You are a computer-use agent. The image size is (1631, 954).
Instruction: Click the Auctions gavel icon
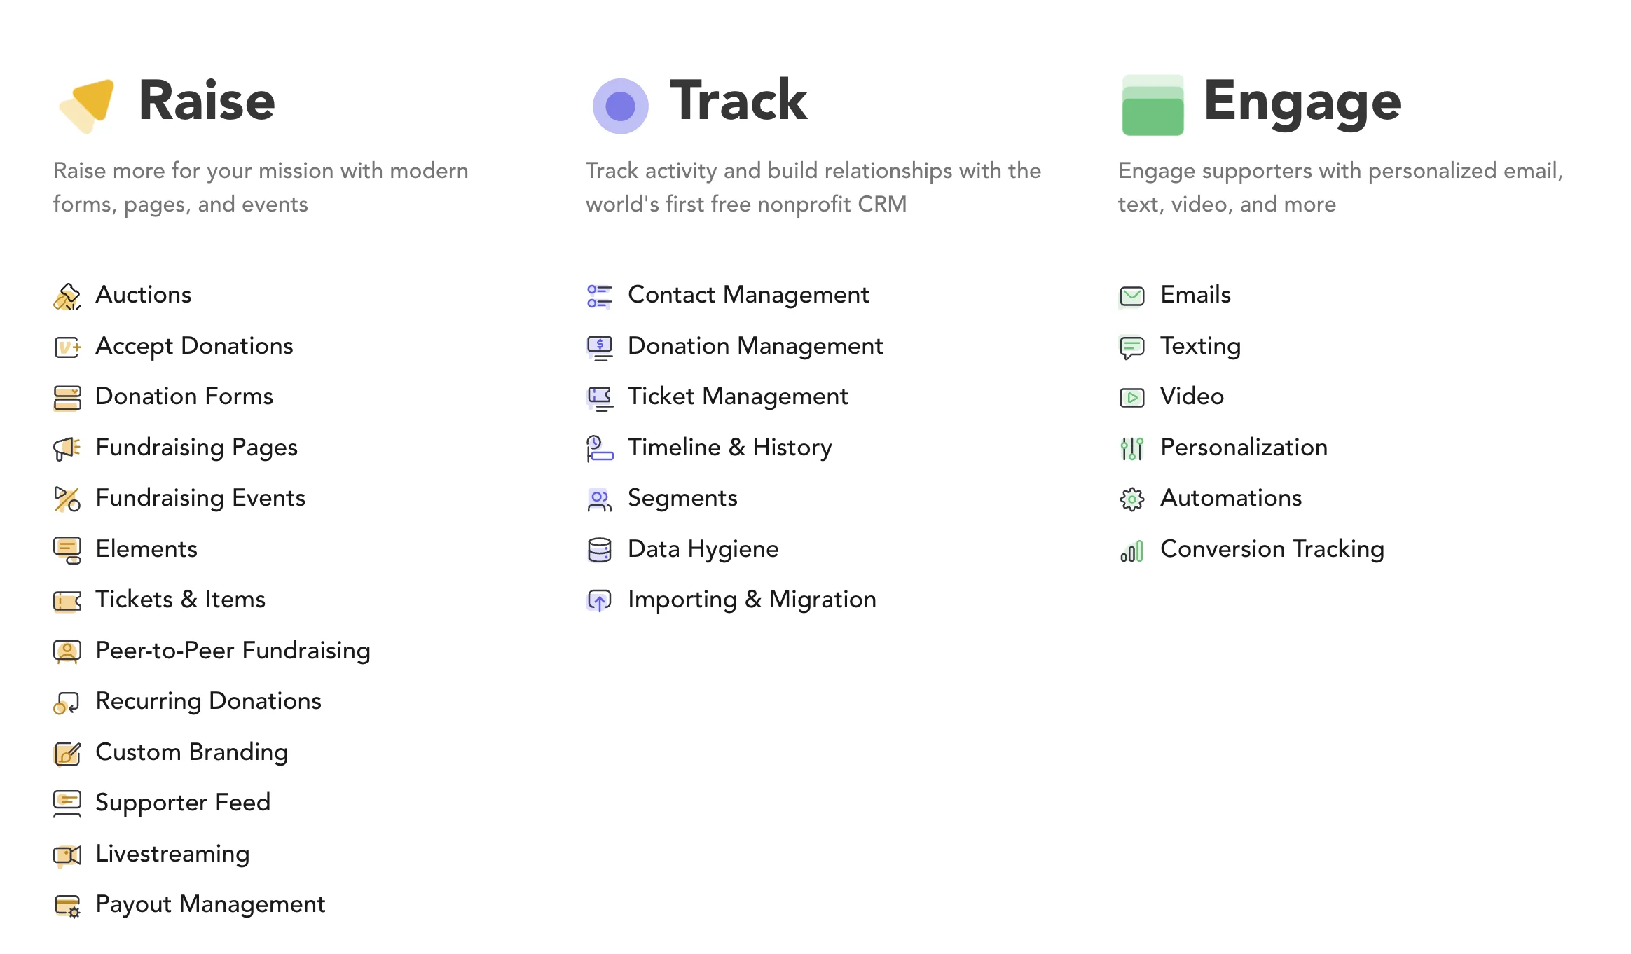point(67,296)
